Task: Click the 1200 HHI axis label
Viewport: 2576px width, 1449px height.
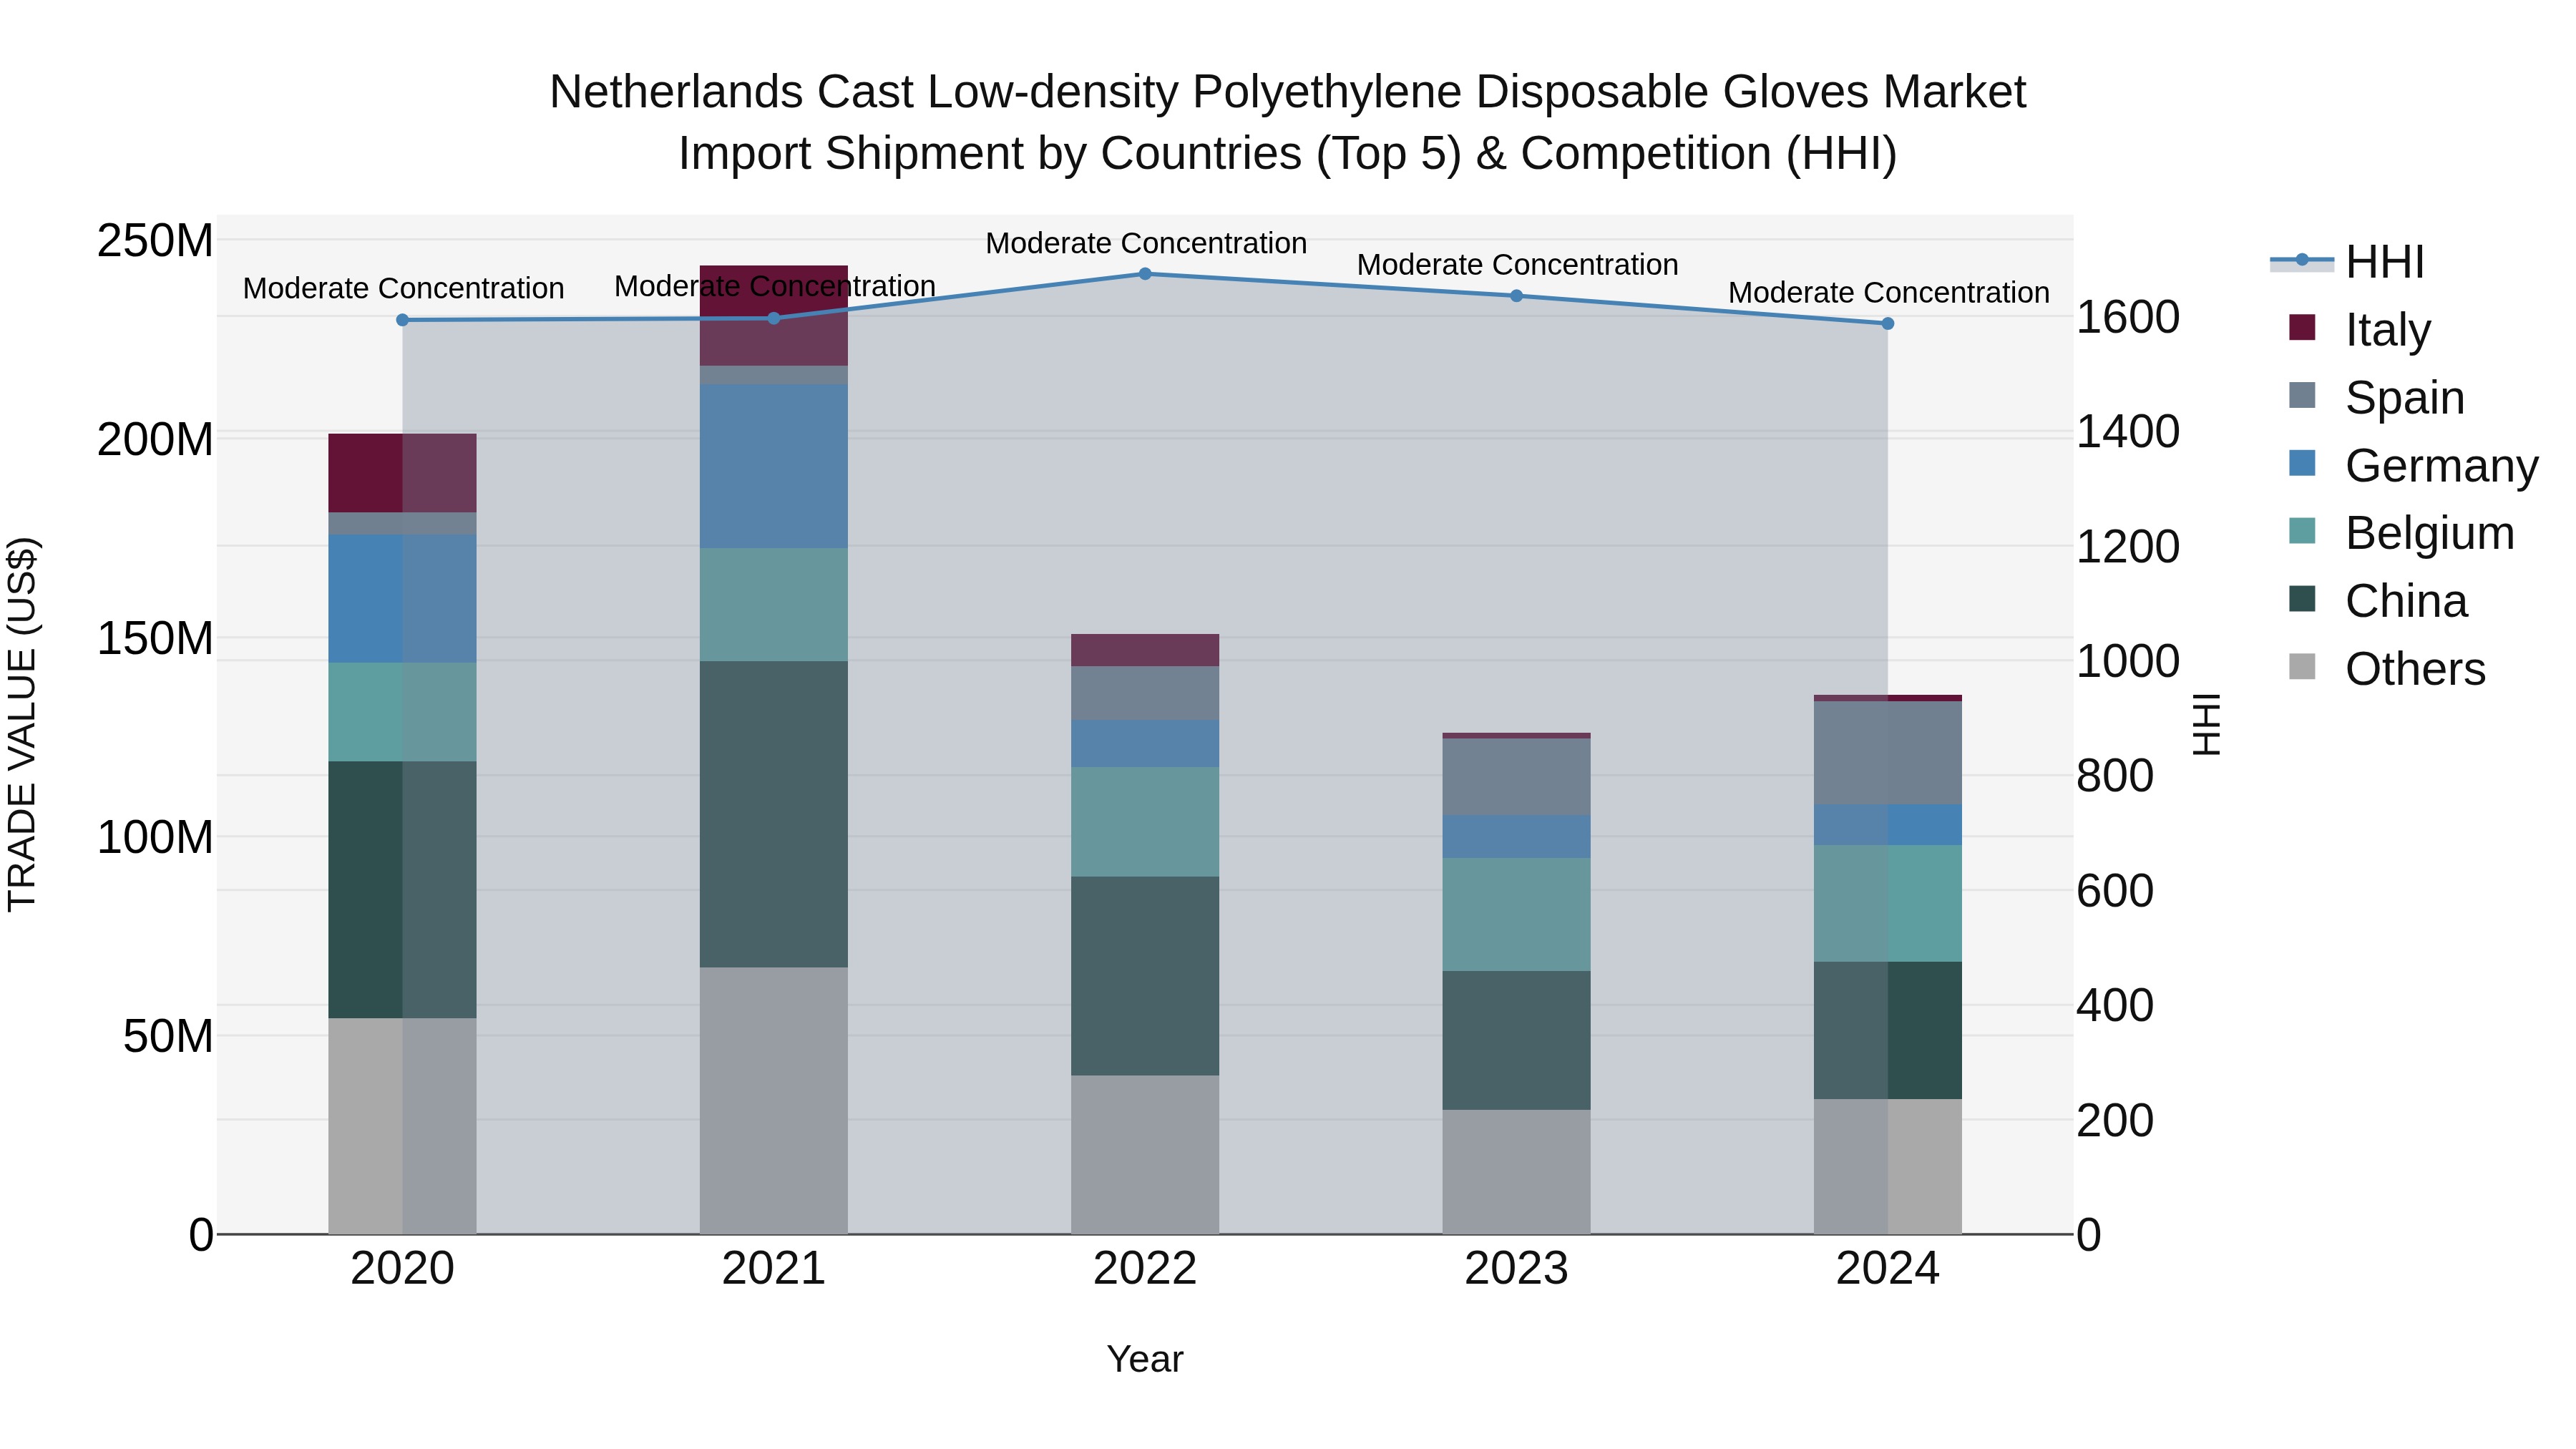Action: [2128, 547]
